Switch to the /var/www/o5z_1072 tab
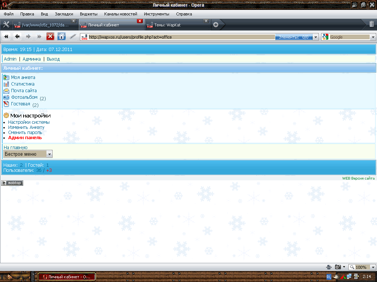Image resolution: width=377 pixels, height=282 pixels. (45, 25)
